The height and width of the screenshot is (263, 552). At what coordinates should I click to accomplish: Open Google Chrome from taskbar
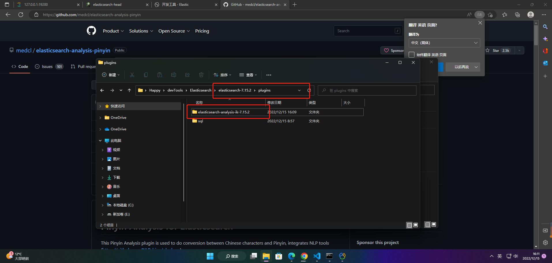pos(304,256)
